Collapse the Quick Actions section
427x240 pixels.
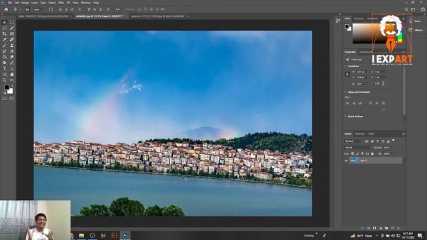tap(346, 116)
